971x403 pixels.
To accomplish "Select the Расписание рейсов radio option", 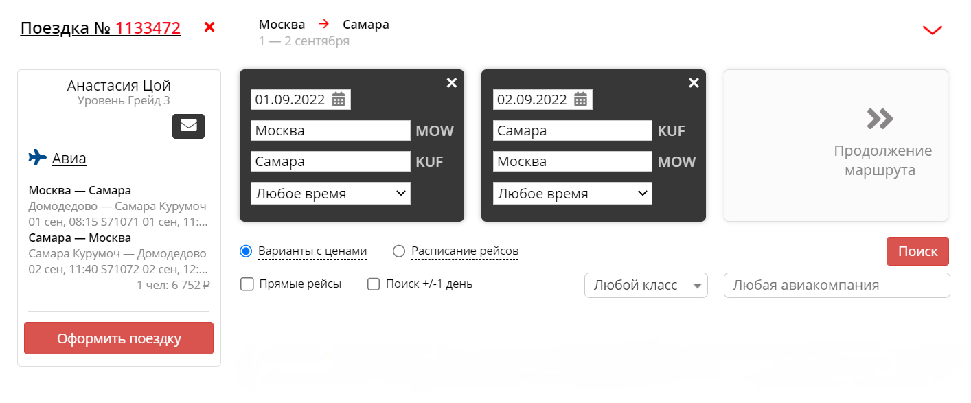I will 399,251.
